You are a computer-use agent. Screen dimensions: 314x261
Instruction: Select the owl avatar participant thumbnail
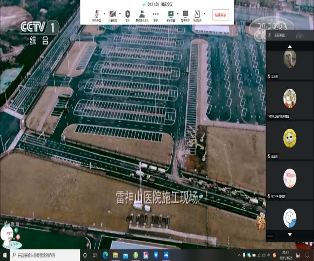click(x=290, y=59)
